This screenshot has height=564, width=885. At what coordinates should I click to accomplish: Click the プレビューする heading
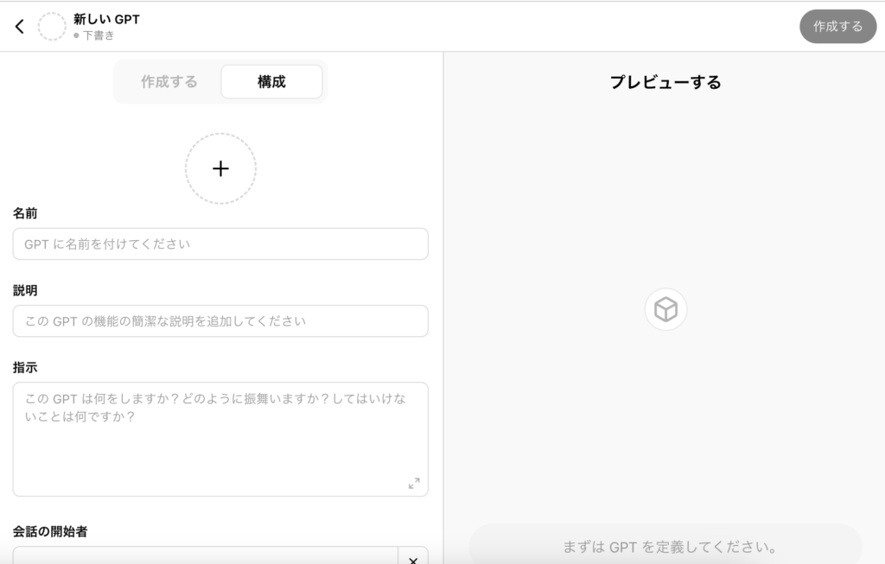[665, 82]
